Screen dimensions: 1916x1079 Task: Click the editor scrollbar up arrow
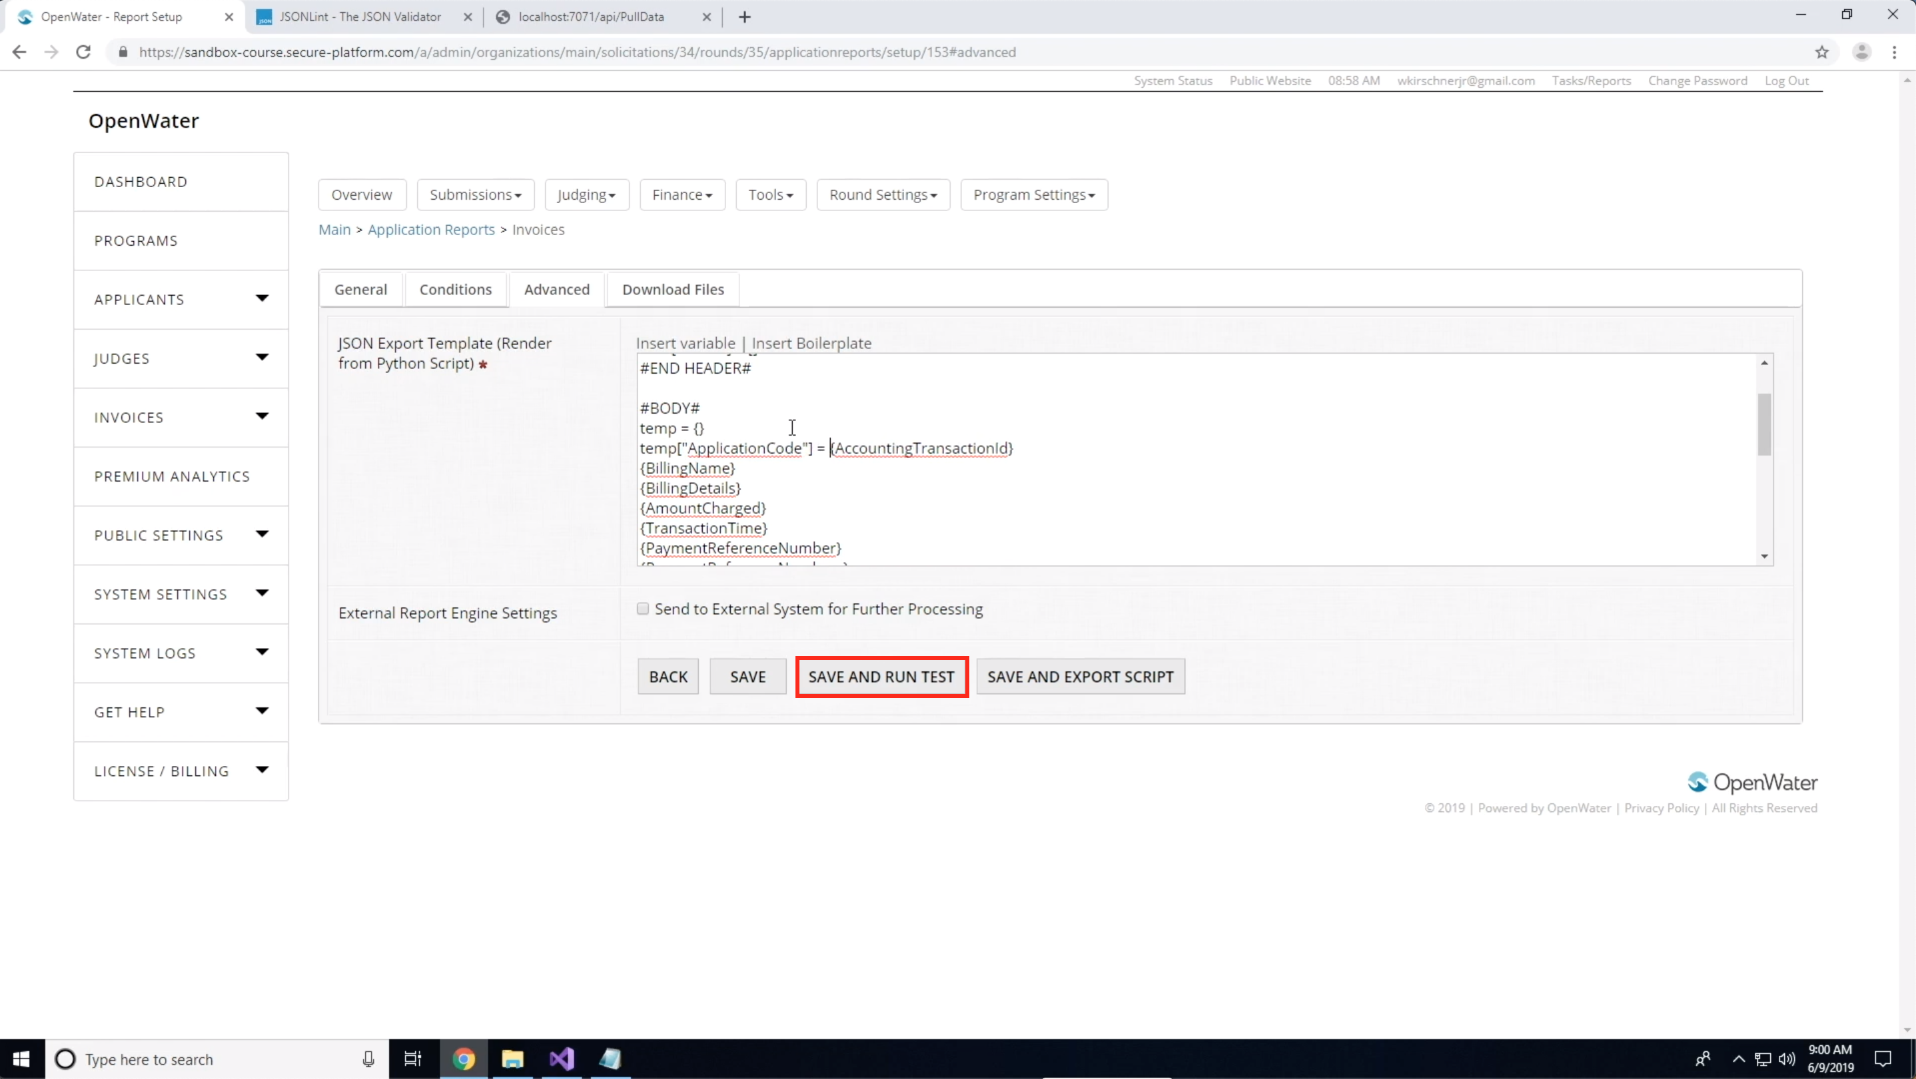pyautogui.click(x=1764, y=363)
